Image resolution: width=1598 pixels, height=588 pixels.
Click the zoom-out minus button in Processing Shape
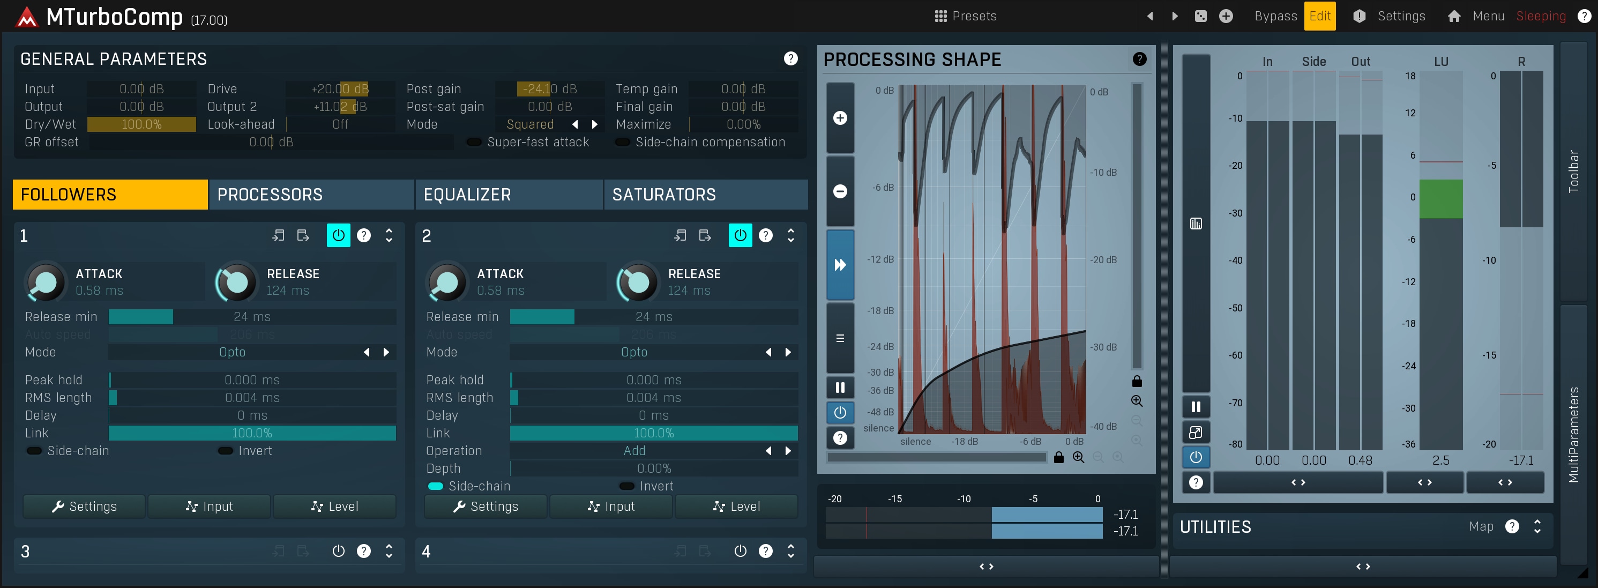pyautogui.click(x=840, y=191)
